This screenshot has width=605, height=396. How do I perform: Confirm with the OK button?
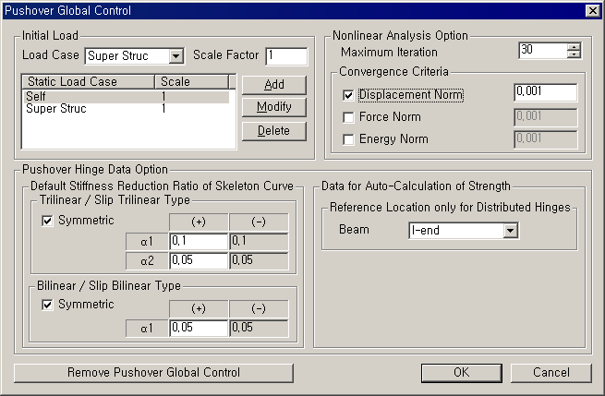pyautogui.click(x=461, y=372)
